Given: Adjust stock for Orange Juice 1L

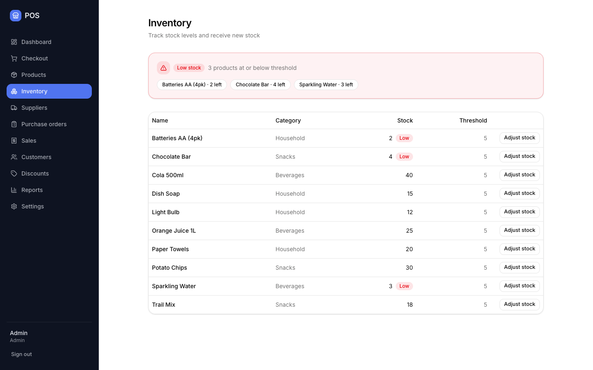Looking at the screenshot, I should [x=520, y=231].
